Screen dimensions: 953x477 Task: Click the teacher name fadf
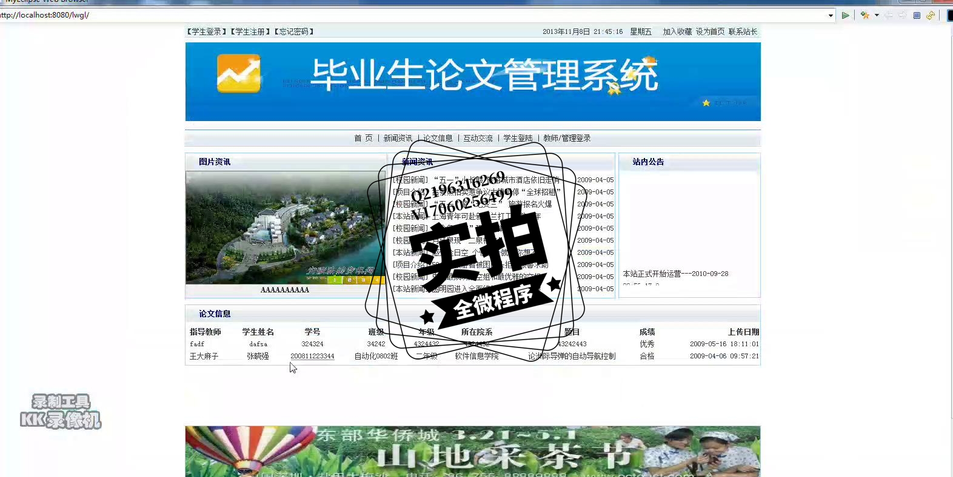click(197, 344)
